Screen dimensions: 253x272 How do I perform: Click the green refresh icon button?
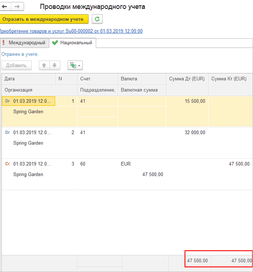click(97, 19)
